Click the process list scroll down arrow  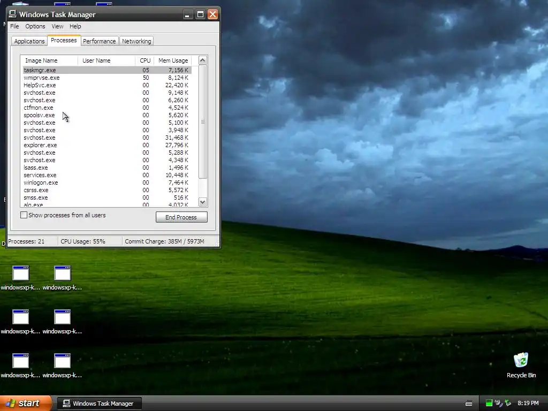(203, 202)
